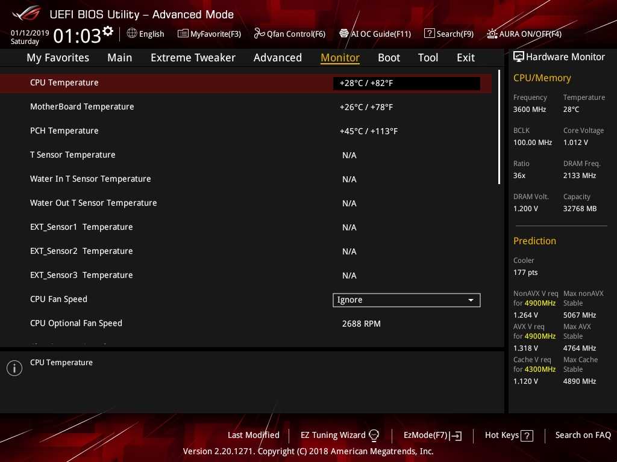Open Hot Keys help icon
The width and height of the screenshot is (617, 462).
(x=527, y=436)
